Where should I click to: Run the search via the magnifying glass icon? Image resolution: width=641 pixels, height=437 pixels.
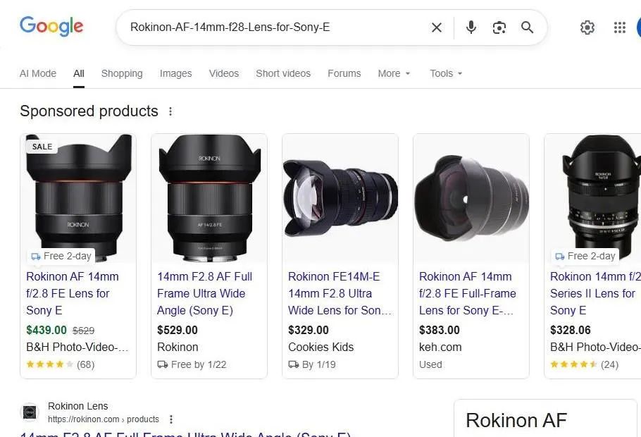click(x=527, y=27)
